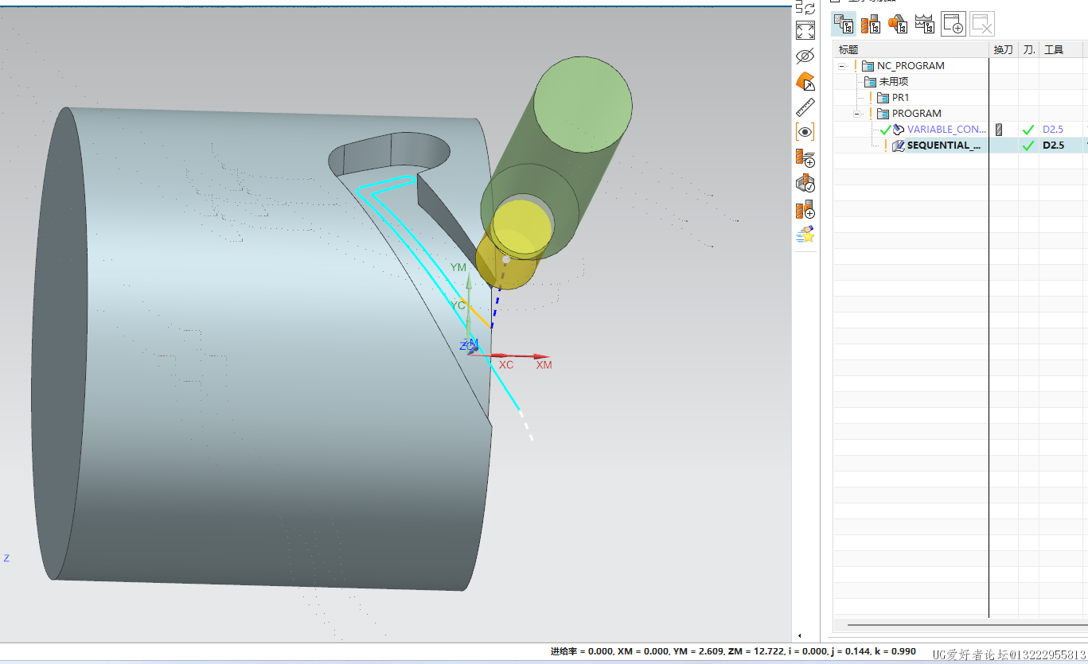Click the SEQUENTIAL operation type icon
This screenshot has width=1088, height=664.
[x=899, y=146]
